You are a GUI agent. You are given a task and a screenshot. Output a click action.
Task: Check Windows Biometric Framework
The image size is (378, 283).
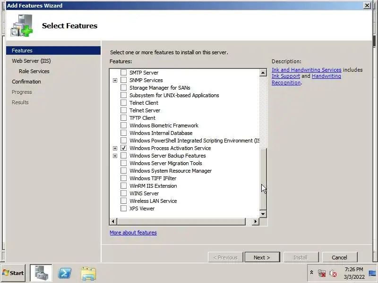pyautogui.click(x=123, y=125)
